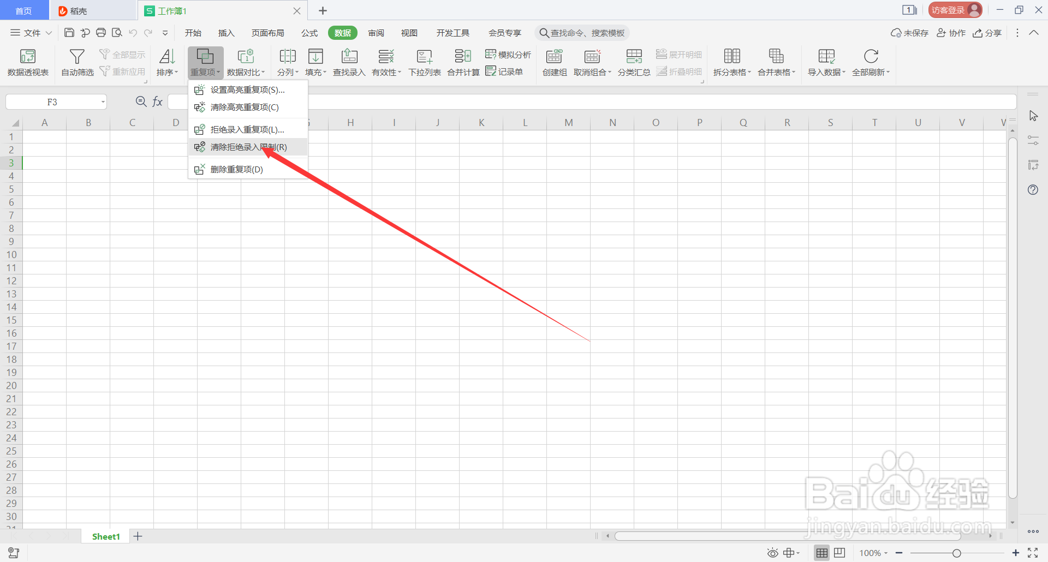Switch to the 公式 ribbon tab
This screenshot has height=562, width=1048.
click(x=309, y=33)
